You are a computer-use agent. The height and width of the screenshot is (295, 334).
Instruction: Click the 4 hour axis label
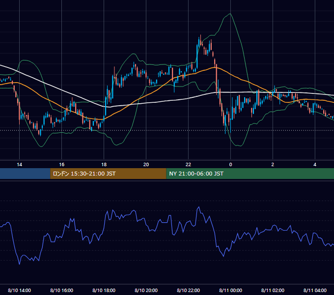pyautogui.click(x=315, y=165)
